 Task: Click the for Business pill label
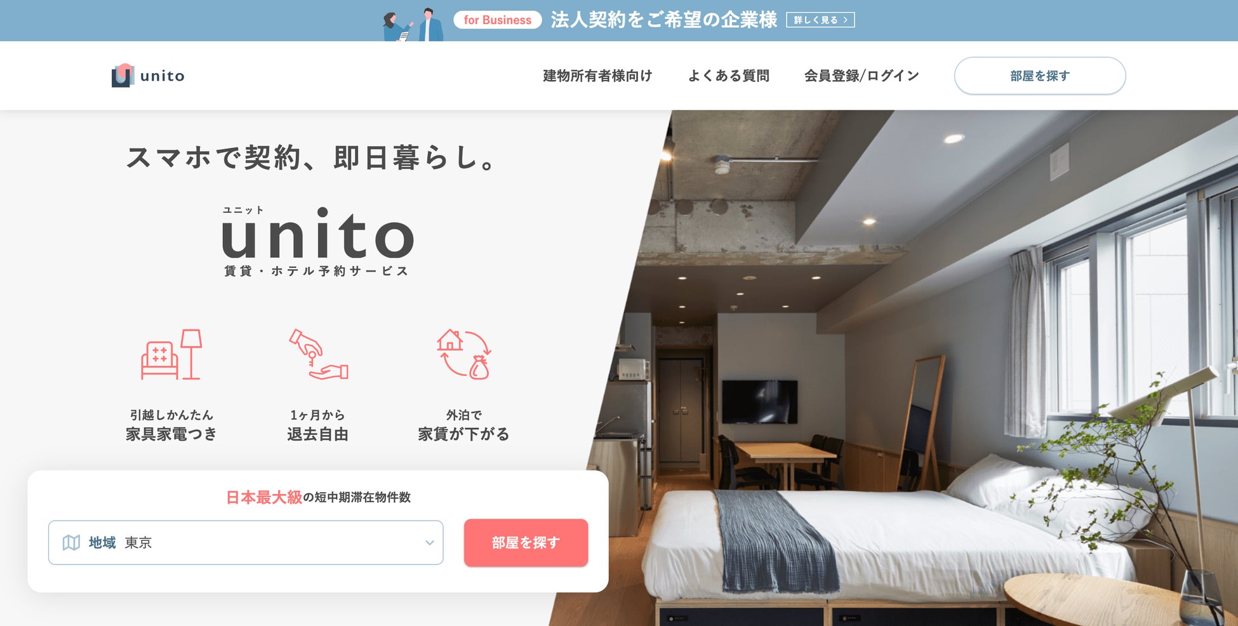coord(497,20)
